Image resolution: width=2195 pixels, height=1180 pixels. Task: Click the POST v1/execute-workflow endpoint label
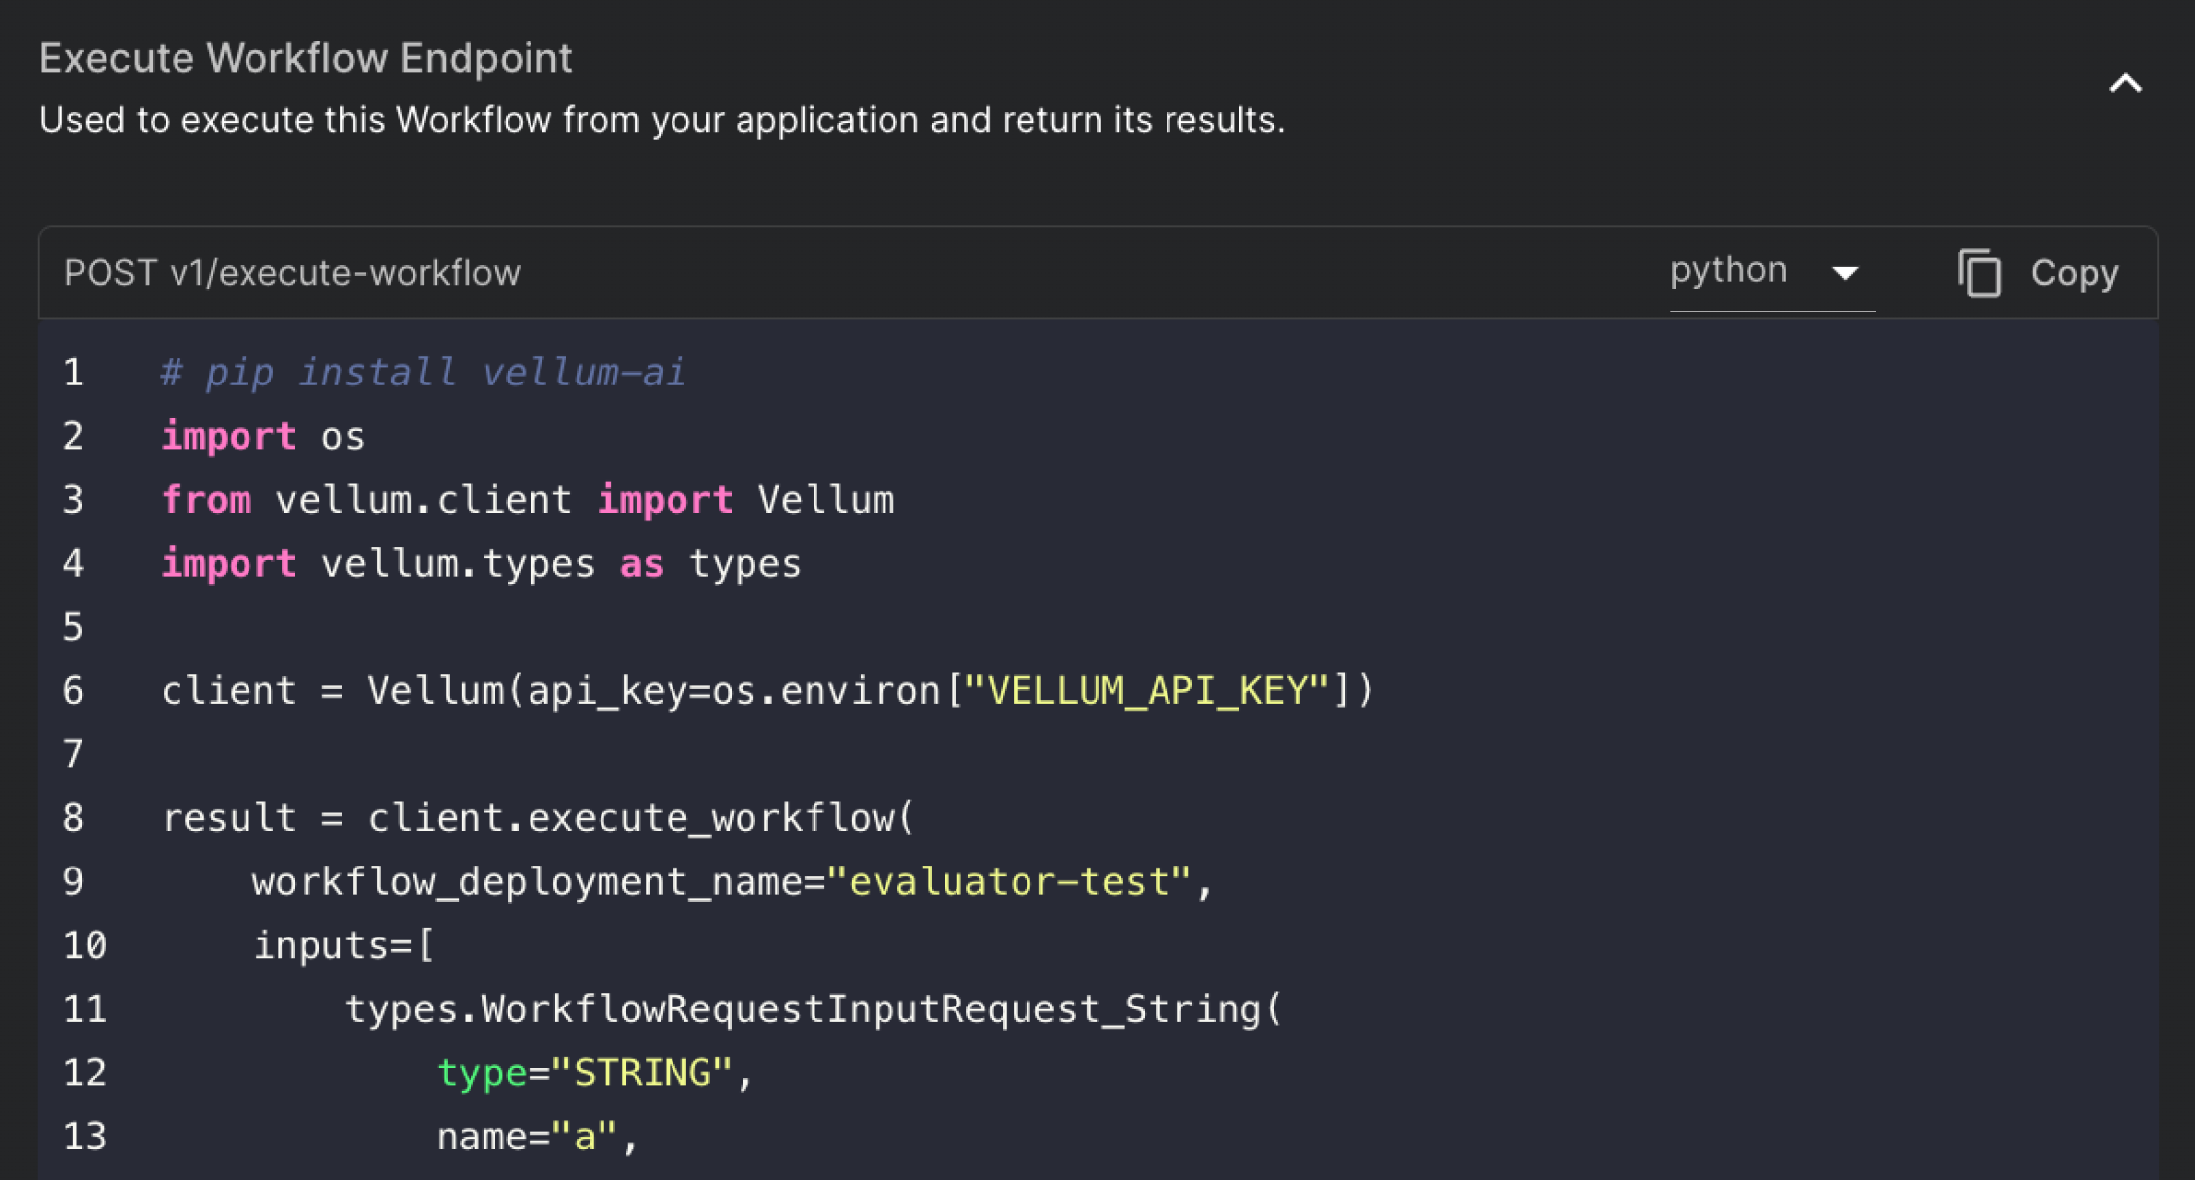pyautogui.click(x=292, y=272)
